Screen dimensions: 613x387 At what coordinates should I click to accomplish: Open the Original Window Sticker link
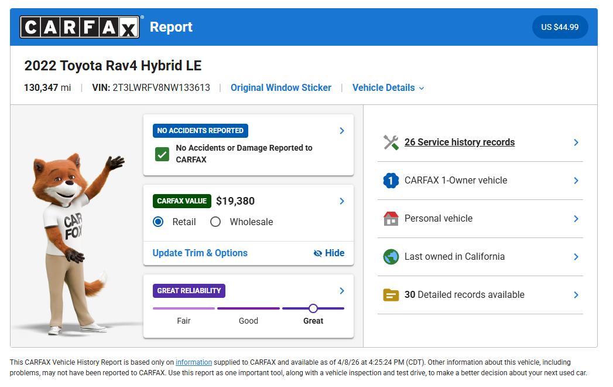point(280,87)
